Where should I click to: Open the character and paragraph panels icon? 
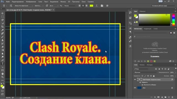[x=102, y=6]
